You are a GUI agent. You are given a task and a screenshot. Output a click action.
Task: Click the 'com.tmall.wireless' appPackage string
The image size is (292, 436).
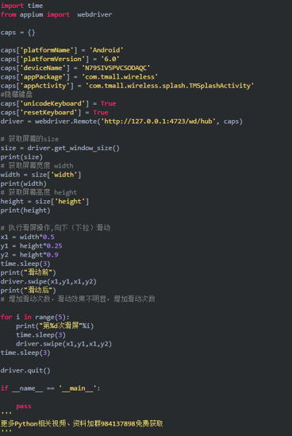pos(120,77)
